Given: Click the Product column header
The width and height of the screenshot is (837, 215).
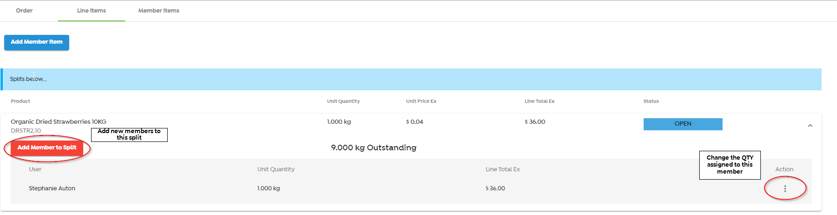Looking at the screenshot, I should point(21,101).
